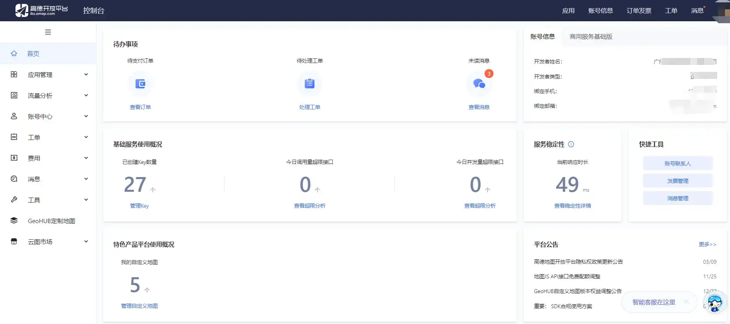Click the 消息 chat icon in sidebar
This screenshot has width=730, height=324.
coord(14,179)
